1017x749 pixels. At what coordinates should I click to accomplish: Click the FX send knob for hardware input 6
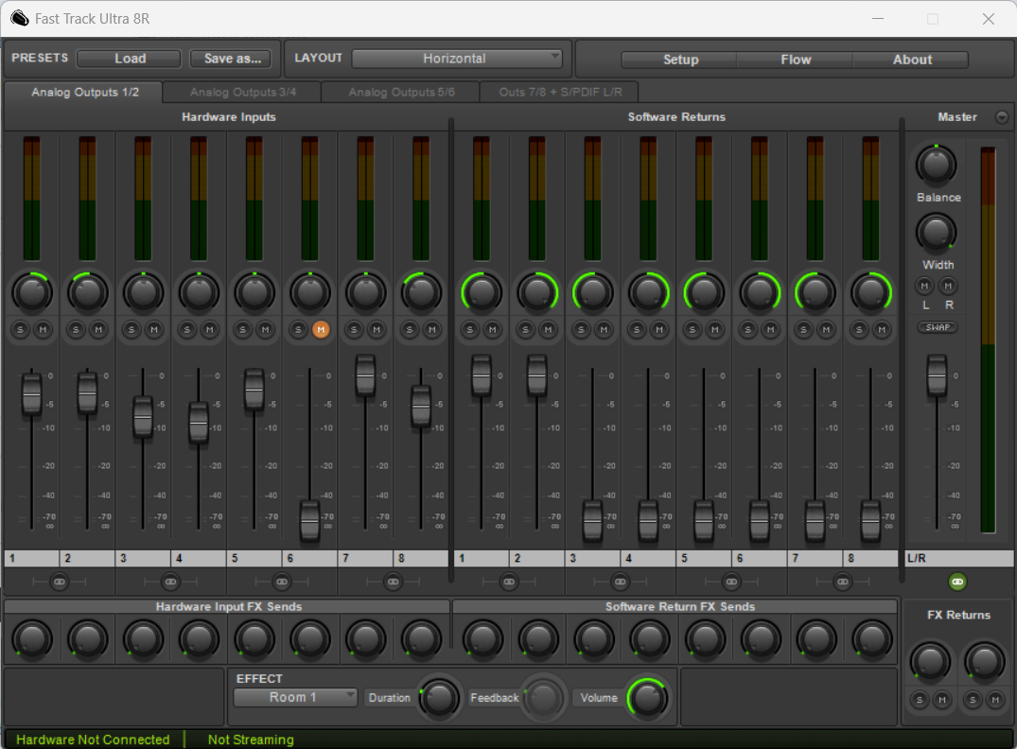pos(310,638)
